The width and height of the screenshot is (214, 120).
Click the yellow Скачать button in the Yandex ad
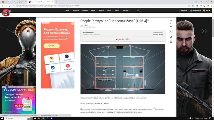click(51, 46)
